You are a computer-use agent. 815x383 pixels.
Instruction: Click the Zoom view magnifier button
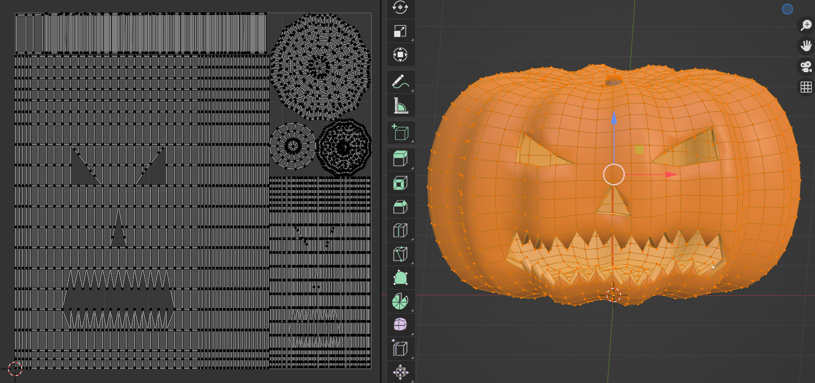806,25
